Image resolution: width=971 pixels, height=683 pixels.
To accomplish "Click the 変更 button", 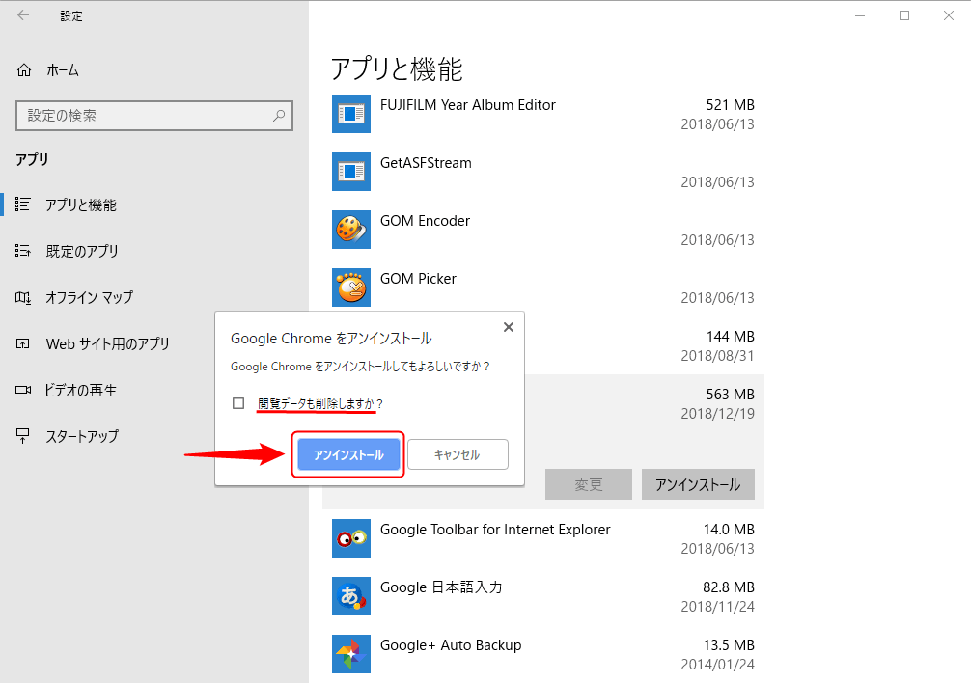I will click(589, 484).
